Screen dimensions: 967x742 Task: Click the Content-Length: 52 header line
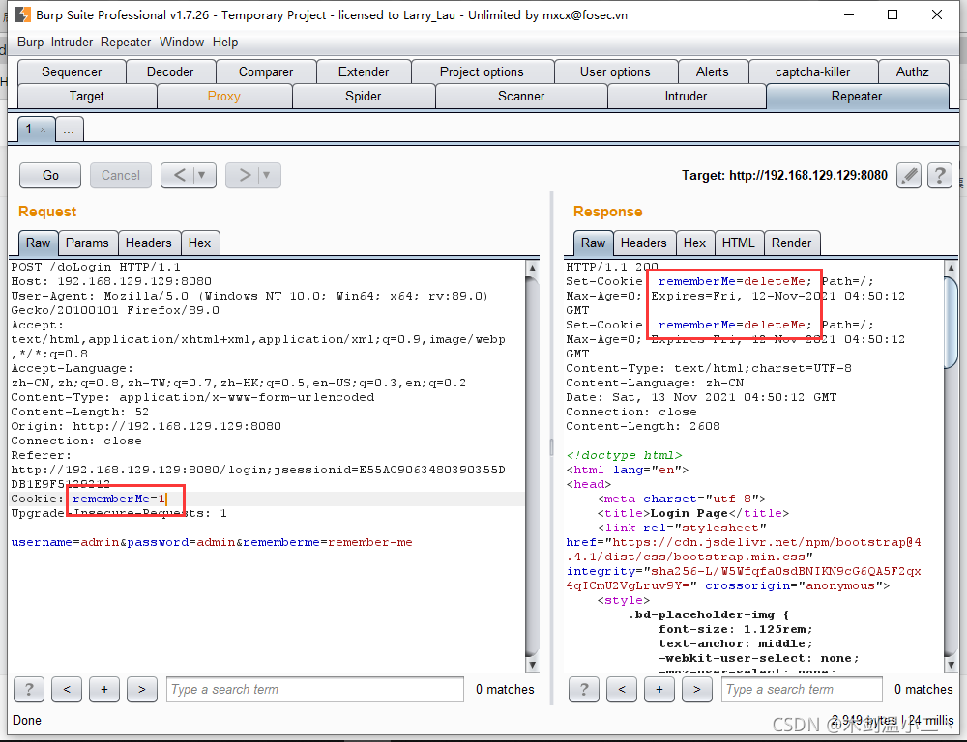point(80,412)
